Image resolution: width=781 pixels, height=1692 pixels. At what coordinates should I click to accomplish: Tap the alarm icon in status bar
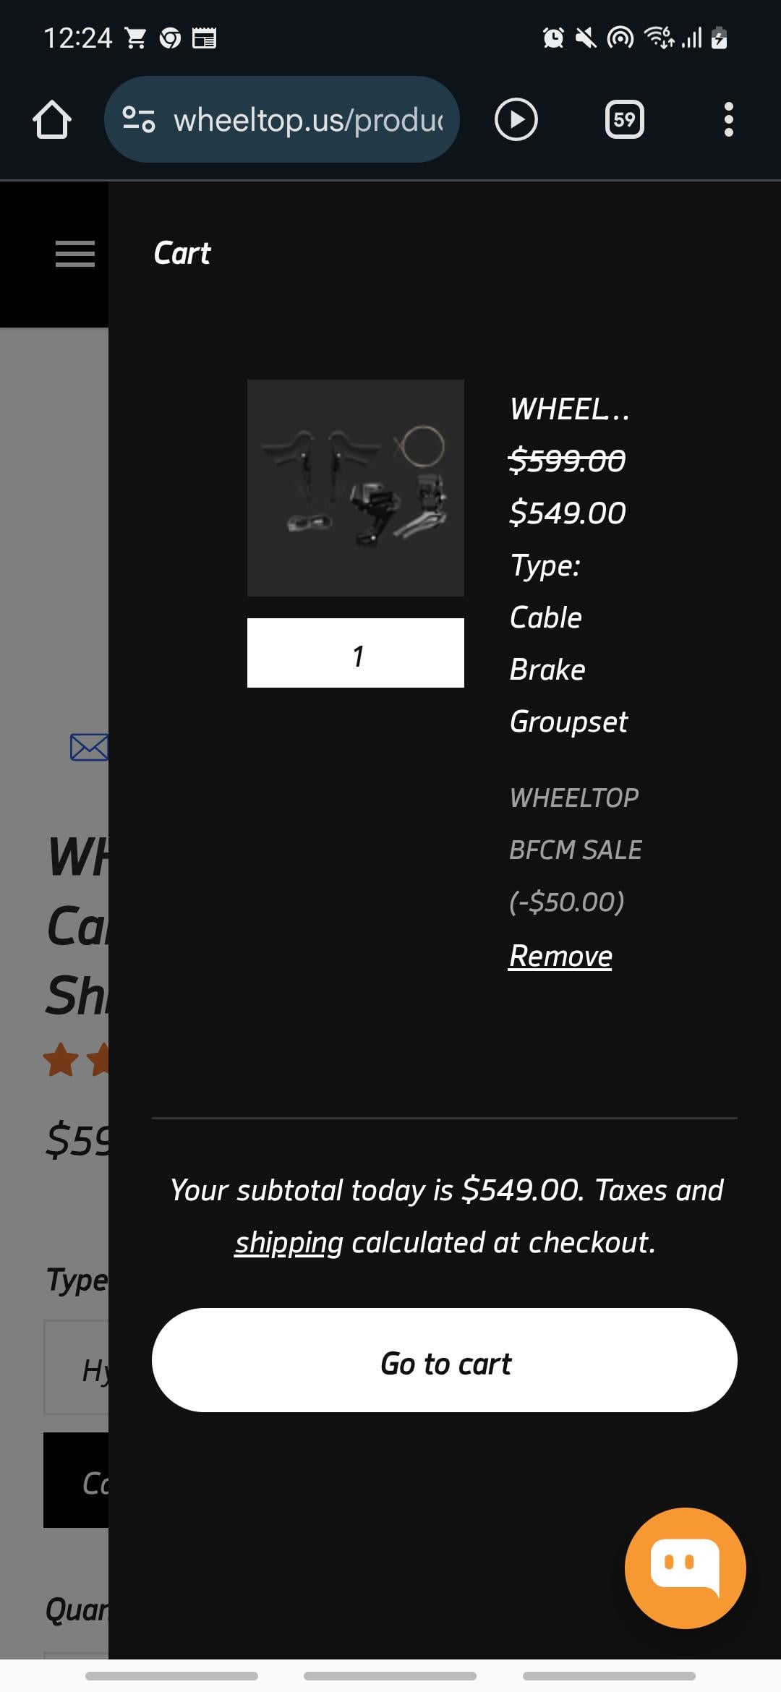553,38
